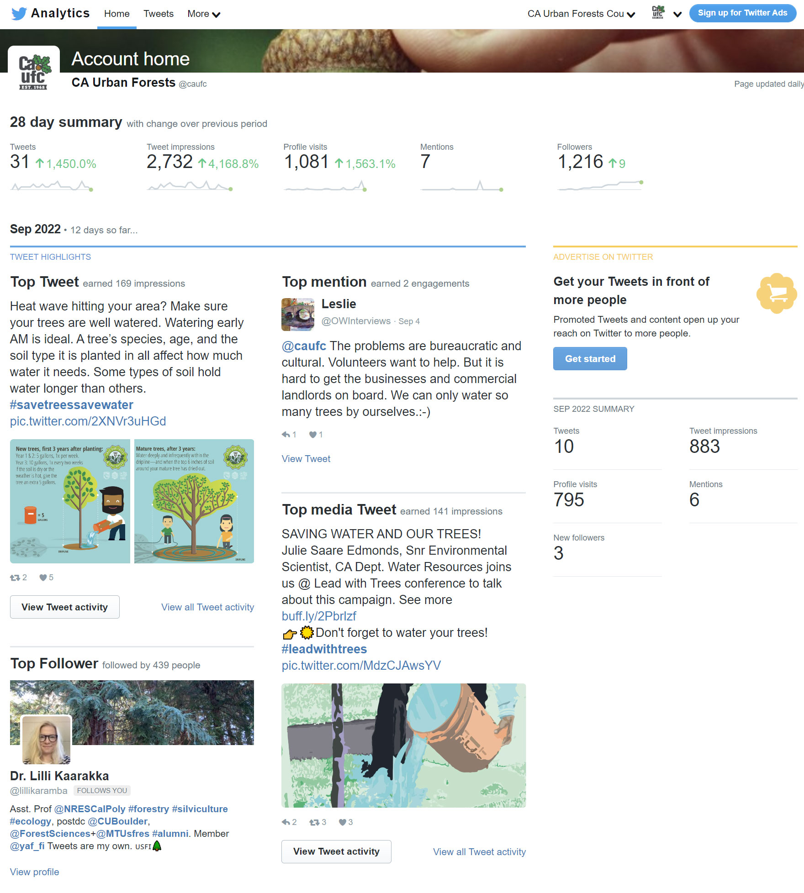Click the Twitter bird logo
804x893 pixels.
pyautogui.click(x=19, y=13)
